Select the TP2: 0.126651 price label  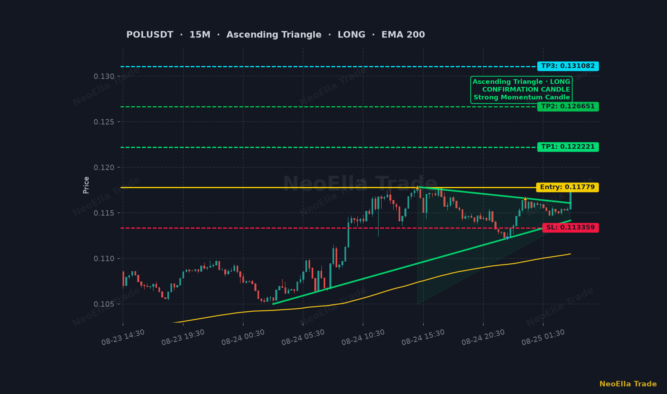tap(568, 107)
